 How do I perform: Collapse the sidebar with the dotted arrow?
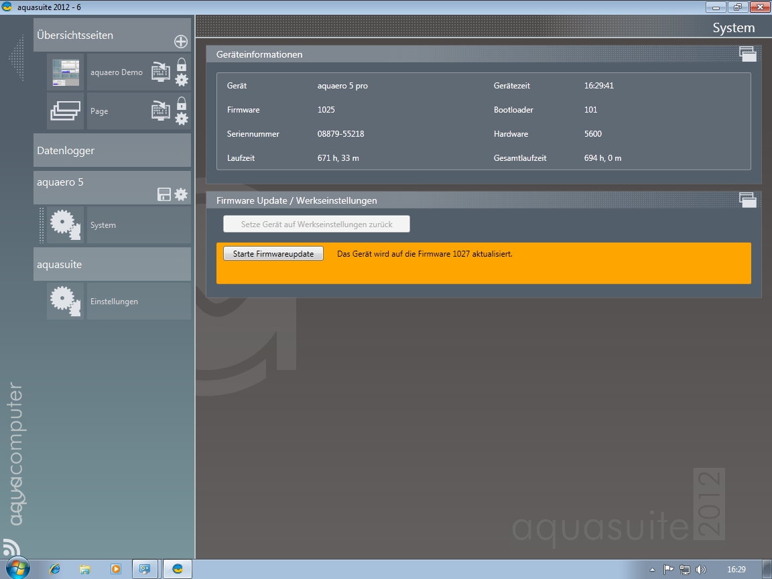tap(17, 58)
